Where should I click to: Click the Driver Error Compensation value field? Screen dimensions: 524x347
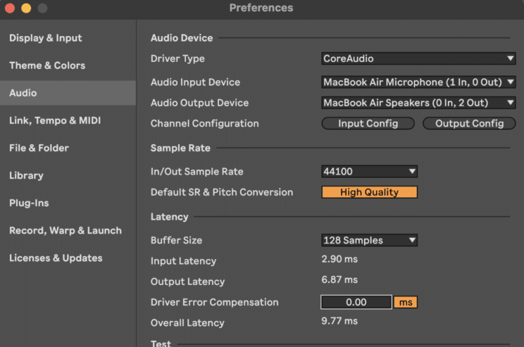pyautogui.click(x=356, y=302)
